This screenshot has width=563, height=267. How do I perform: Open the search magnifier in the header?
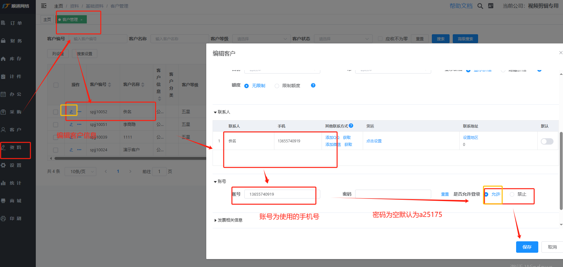click(480, 6)
